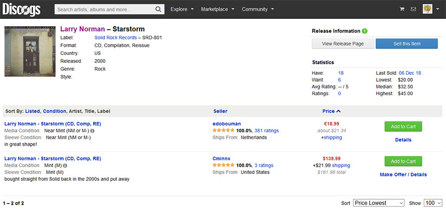Image resolution: width=446 pixels, height=212 pixels.
Task: Select the Median price $32.50 value
Action: pos(406,87)
